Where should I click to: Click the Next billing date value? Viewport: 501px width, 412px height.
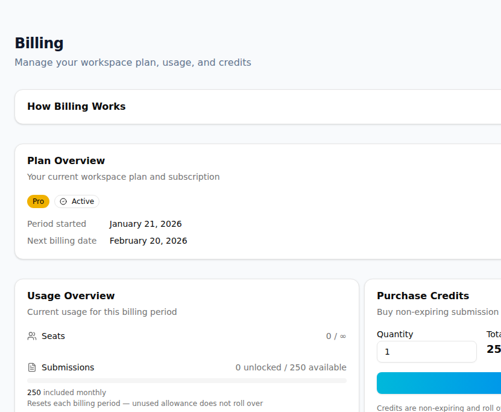coord(148,240)
